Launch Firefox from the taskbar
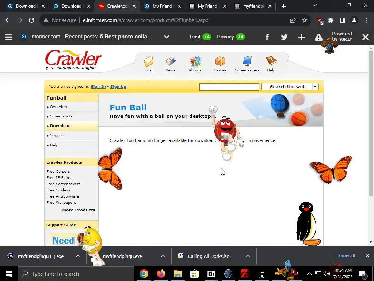Screen dimensions: 374x281 coord(161,274)
